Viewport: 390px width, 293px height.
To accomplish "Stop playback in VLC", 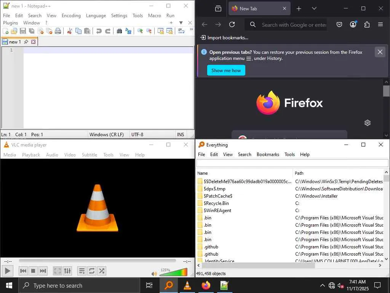I will 33,271.
